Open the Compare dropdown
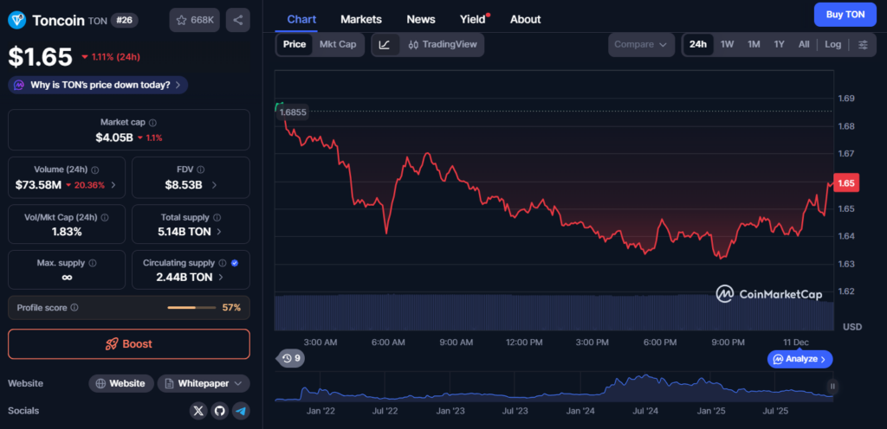887x429 pixels. point(641,45)
